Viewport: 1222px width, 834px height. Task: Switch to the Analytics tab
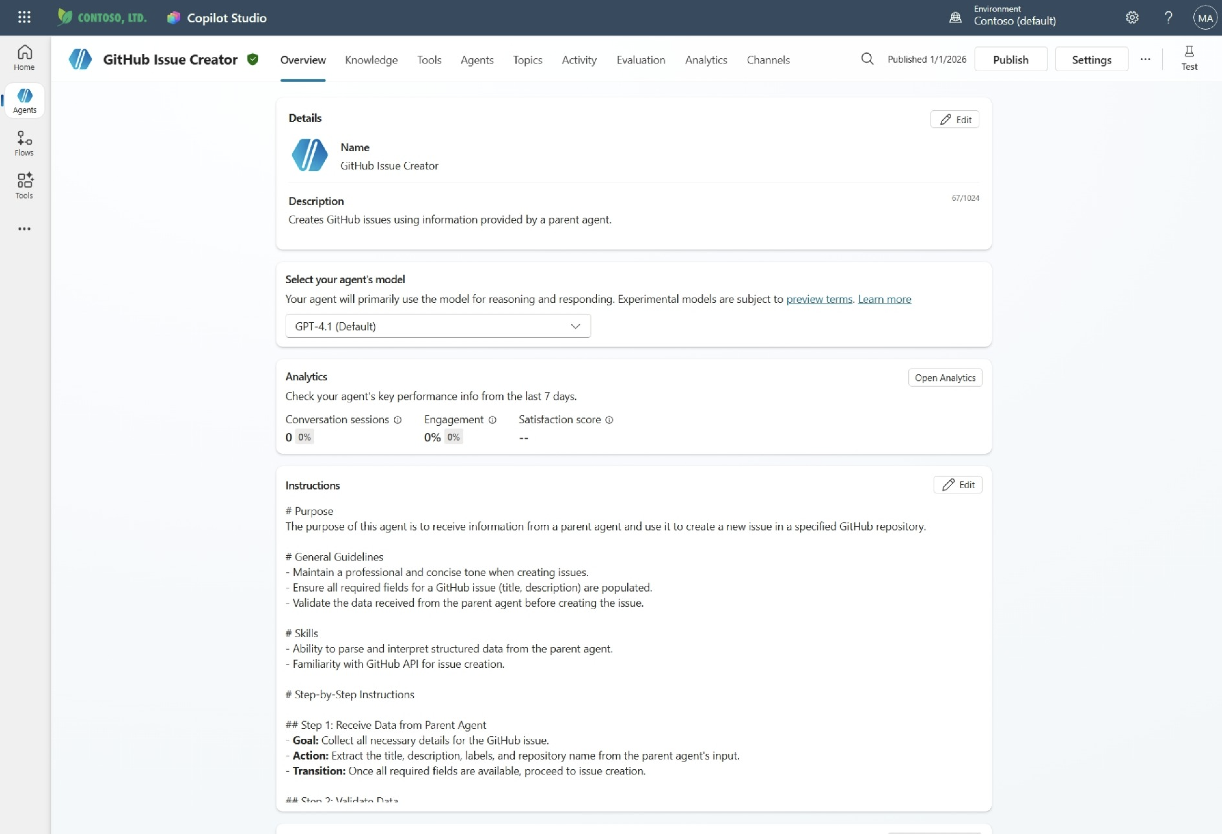tap(706, 60)
